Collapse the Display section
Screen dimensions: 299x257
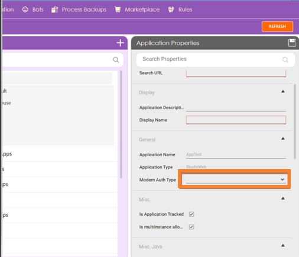click(283, 91)
